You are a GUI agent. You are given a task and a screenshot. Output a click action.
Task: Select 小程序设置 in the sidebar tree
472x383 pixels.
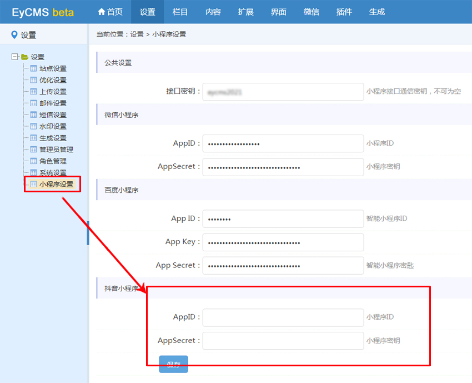56,184
